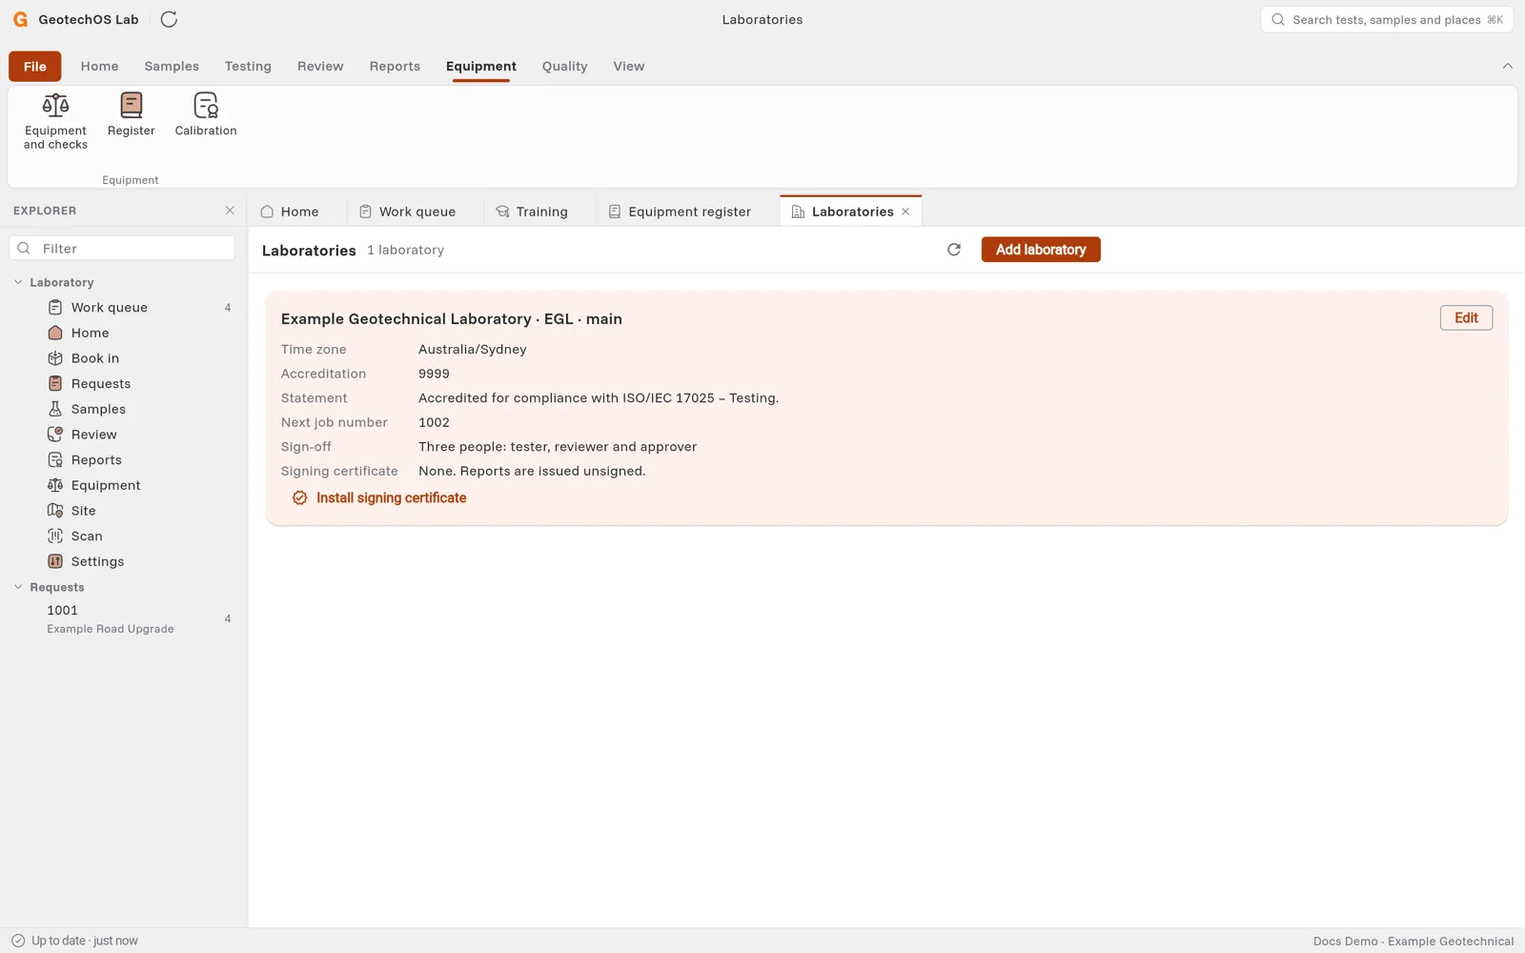Open the Register ribbon icon
The width and height of the screenshot is (1525, 953).
pyautogui.click(x=132, y=114)
